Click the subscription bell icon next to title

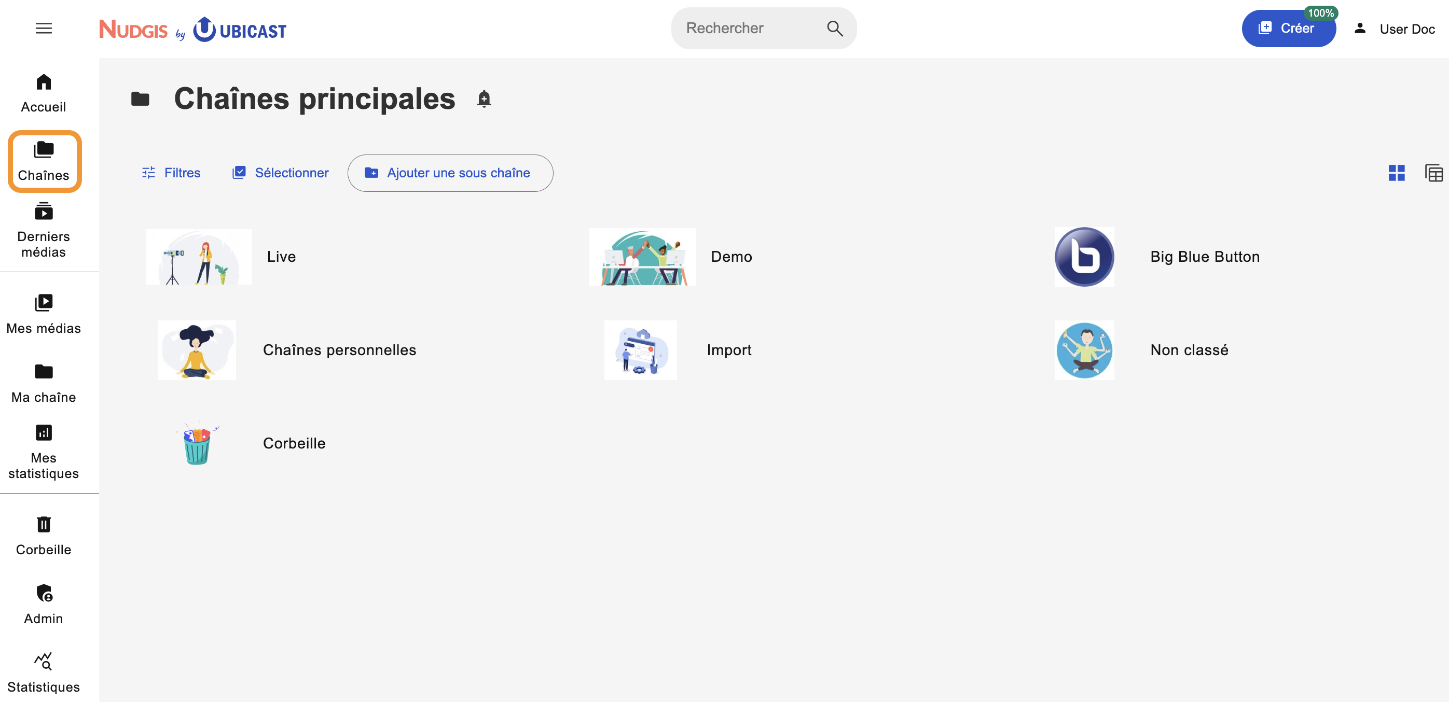pyautogui.click(x=484, y=99)
